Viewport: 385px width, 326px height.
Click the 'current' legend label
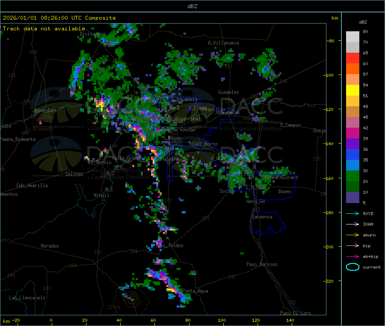point(372,267)
